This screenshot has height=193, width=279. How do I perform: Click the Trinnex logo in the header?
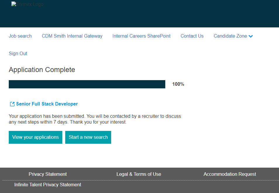coord(27,4)
